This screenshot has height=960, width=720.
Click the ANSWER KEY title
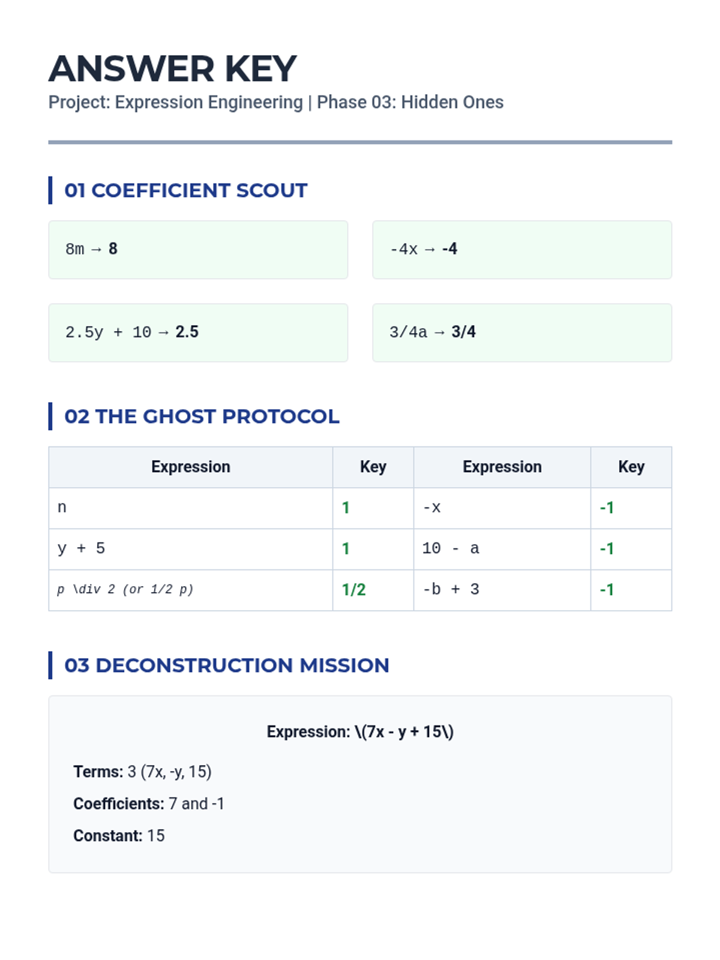pyautogui.click(x=172, y=68)
